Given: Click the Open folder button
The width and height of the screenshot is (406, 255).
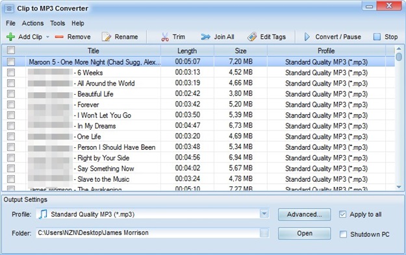Looking at the screenshot, I should click(x=304, y=234).
